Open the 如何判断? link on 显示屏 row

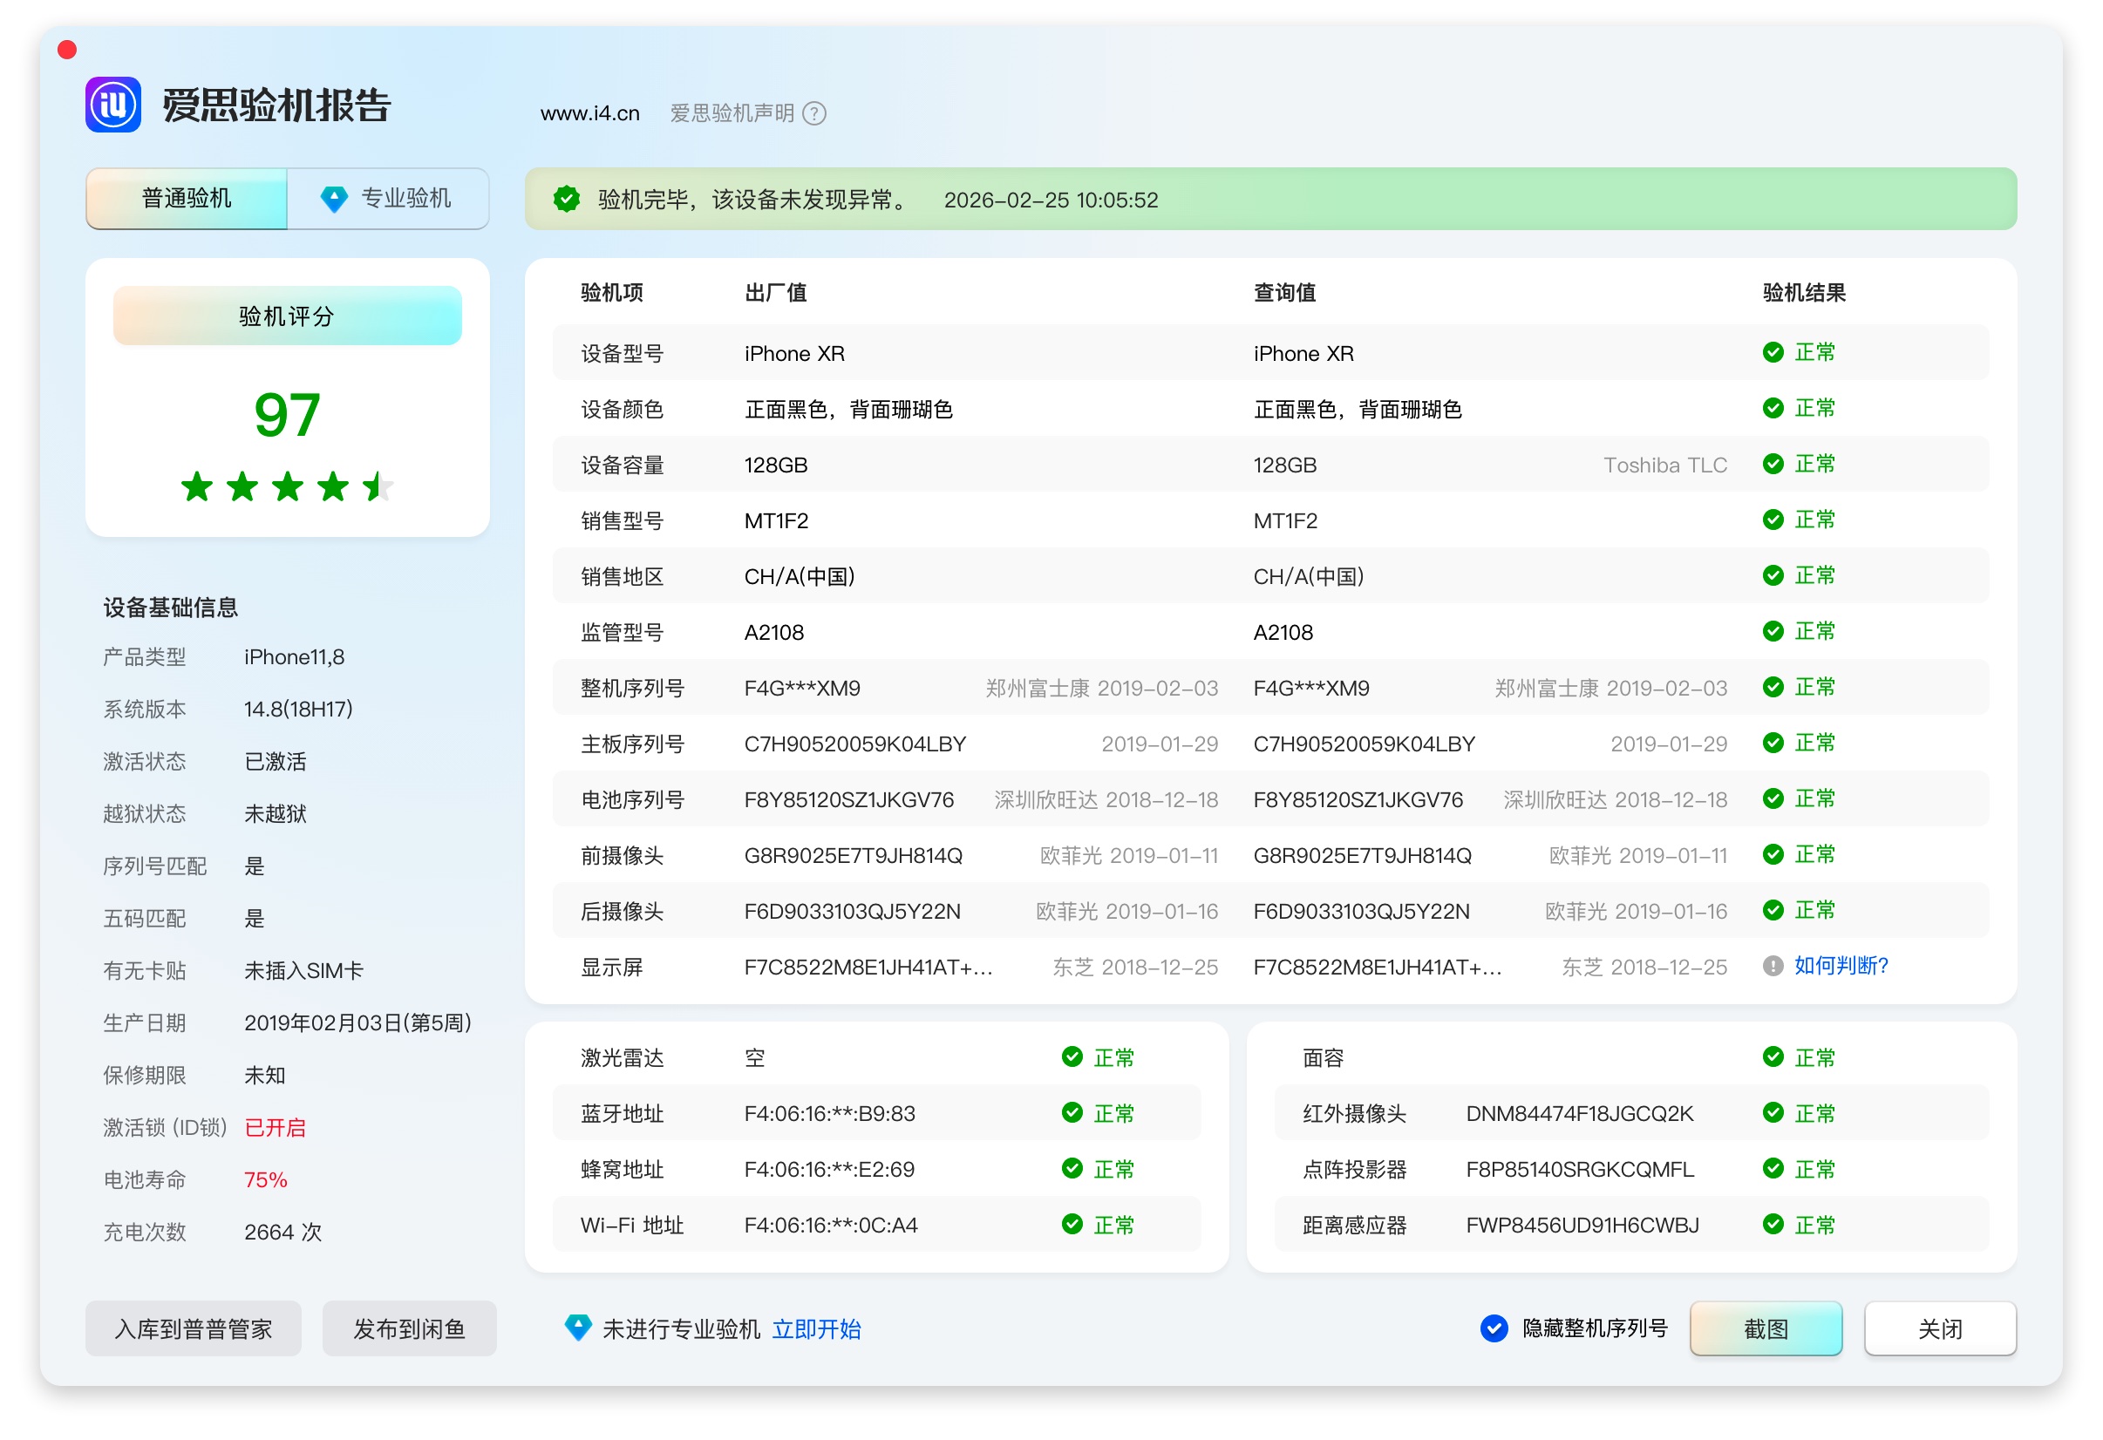coord(1841,966)
